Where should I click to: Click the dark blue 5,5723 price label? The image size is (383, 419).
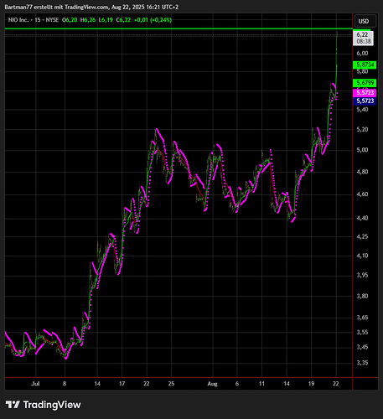365,101
